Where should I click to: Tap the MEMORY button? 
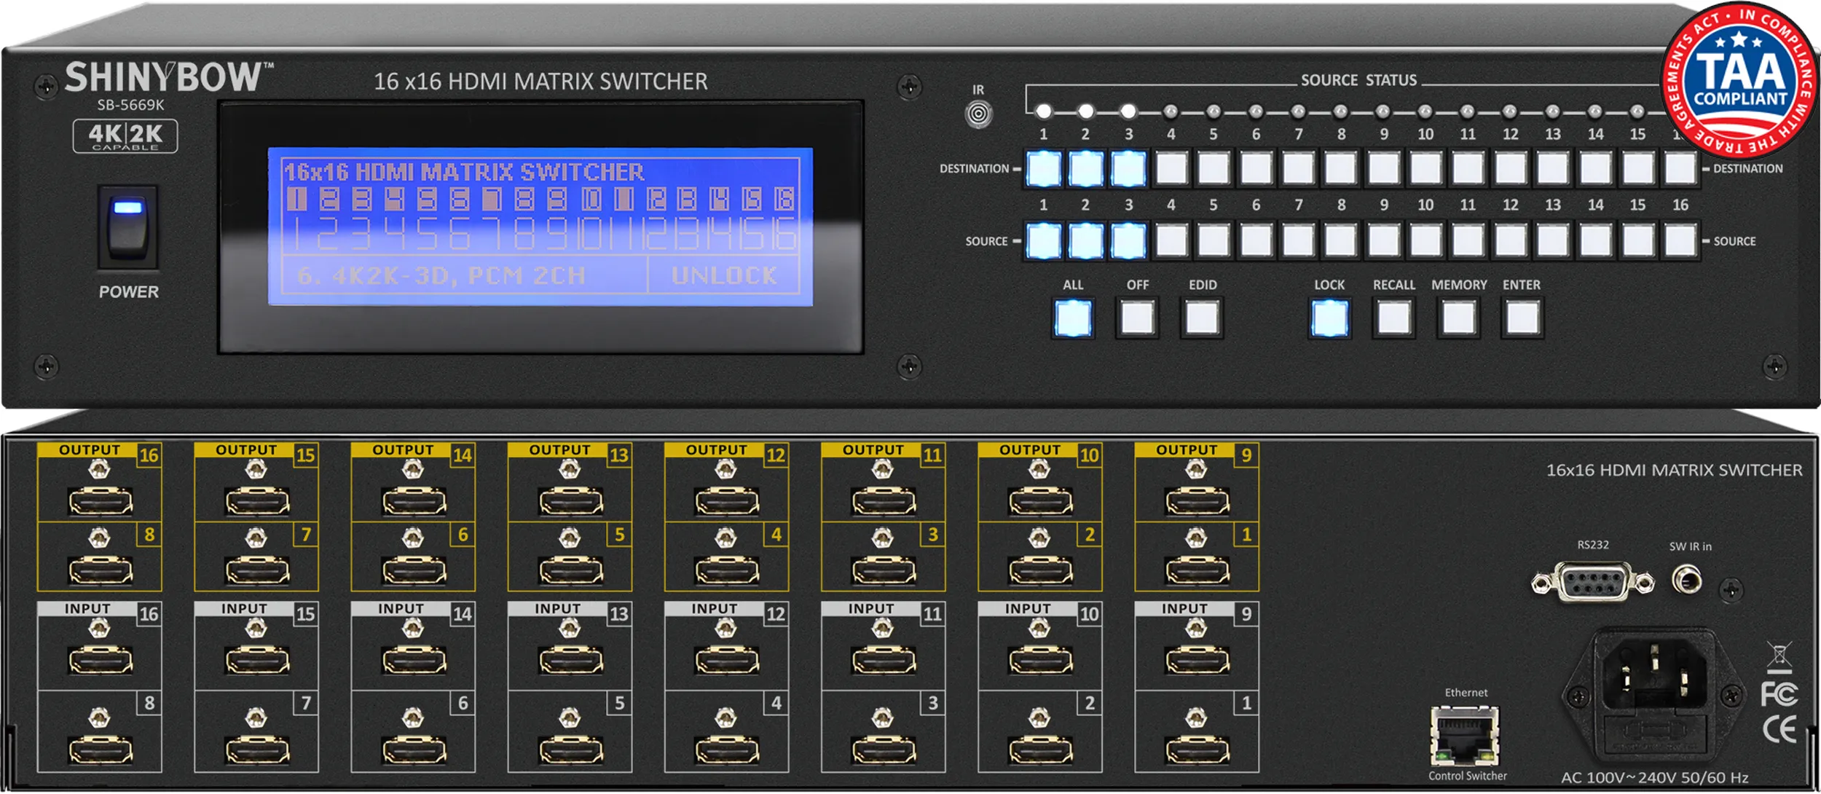(1458, 319)
